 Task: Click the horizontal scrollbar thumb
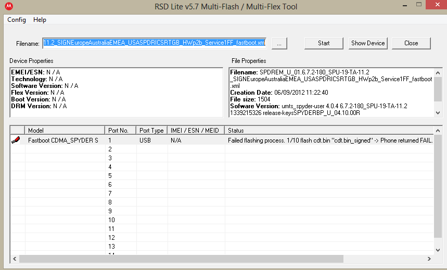[181, 259]
